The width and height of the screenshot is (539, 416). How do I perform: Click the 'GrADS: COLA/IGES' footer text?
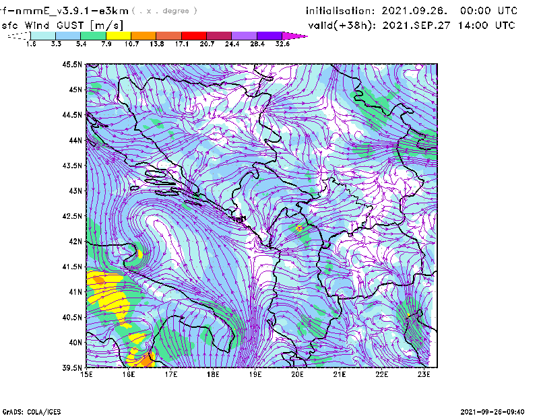[x=32, y=412]
